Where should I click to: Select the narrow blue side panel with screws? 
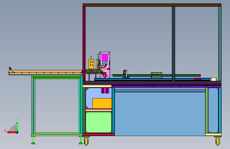click(x=213, y=110)
